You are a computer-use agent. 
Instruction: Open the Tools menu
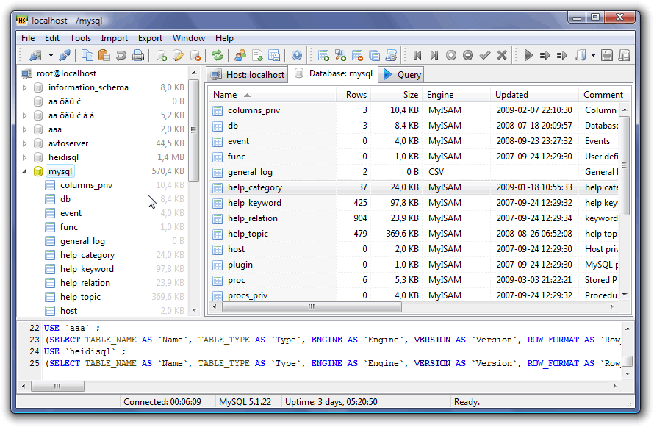(x=81, y=38)
